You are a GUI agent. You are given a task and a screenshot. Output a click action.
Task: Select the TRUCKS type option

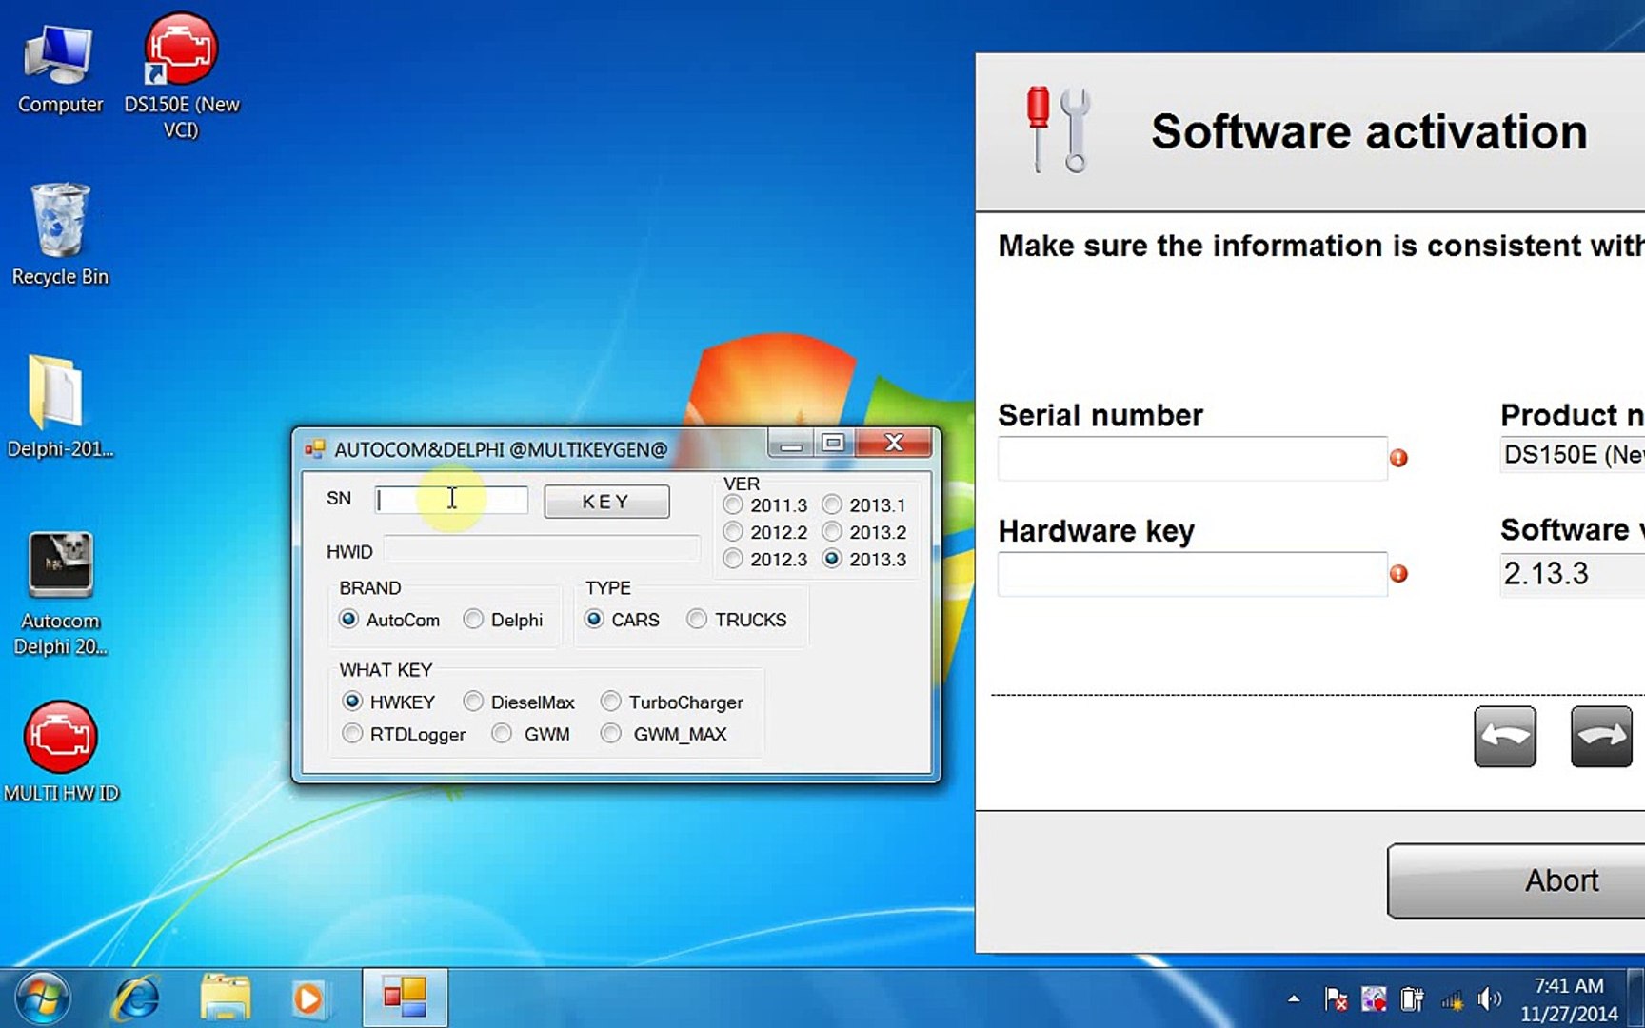pyautogui.click(x=697, y=620)
